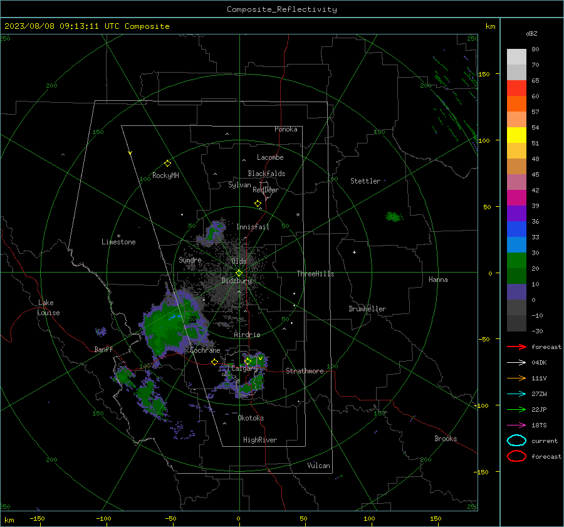Click the blue 33-36 dBZ color swatch

516,229
